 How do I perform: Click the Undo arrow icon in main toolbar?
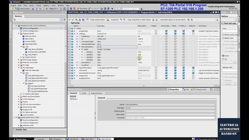click(51, 9)
